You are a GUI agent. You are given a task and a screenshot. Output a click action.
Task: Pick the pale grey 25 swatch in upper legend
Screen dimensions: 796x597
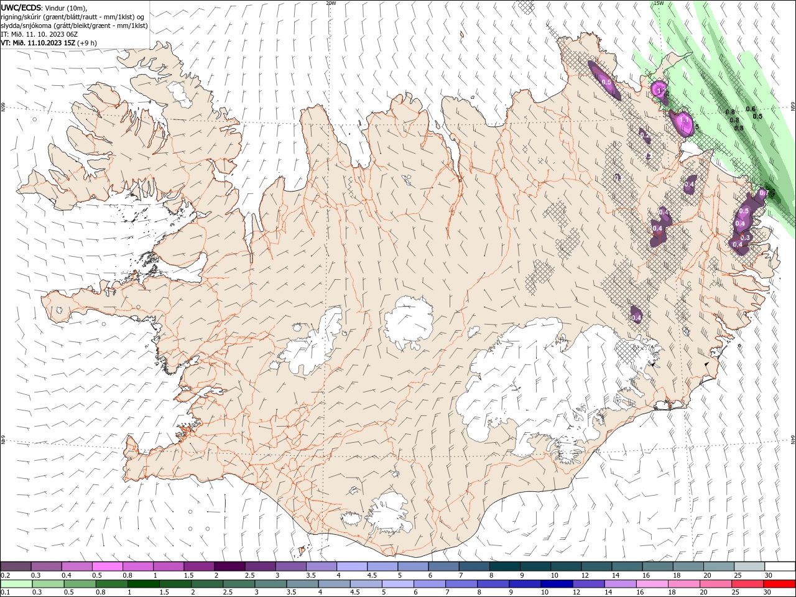pos(749,566)
